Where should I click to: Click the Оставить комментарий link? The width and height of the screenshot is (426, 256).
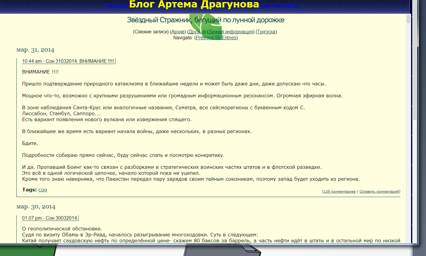pos(379,191)
